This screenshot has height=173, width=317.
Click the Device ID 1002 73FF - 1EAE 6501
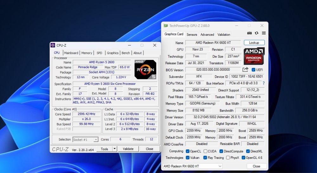pyautogui.click(x=247, y=77)
